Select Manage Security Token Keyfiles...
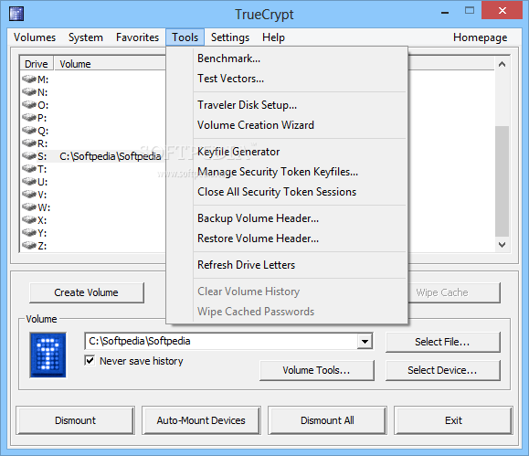 point(287,172)
